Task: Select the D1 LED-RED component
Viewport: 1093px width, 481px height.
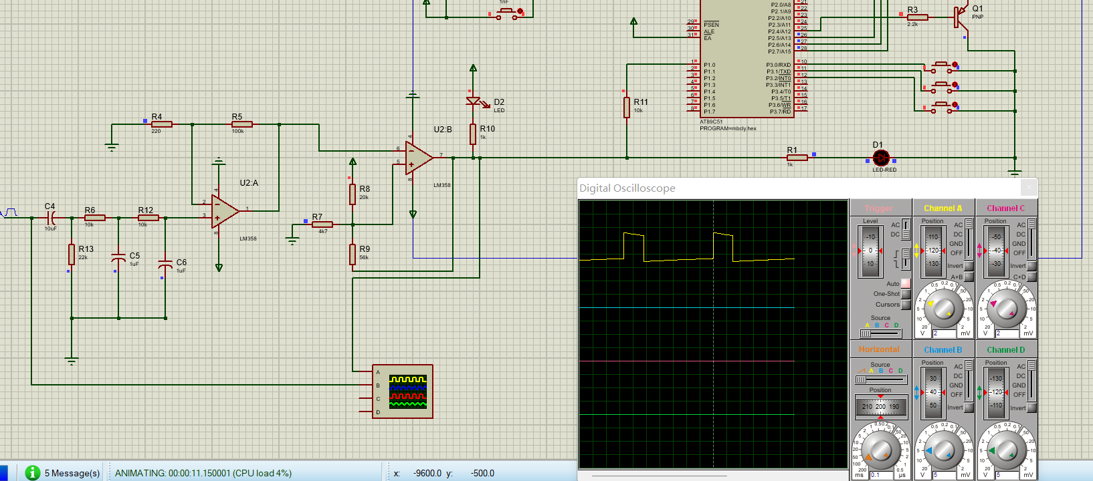Action: (881, 158)
